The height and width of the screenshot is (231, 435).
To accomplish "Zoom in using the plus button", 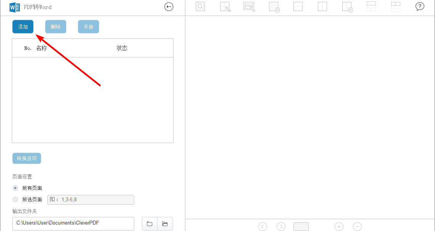I will point(339,226).
